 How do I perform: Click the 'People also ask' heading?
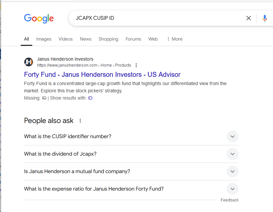[49, 121]
